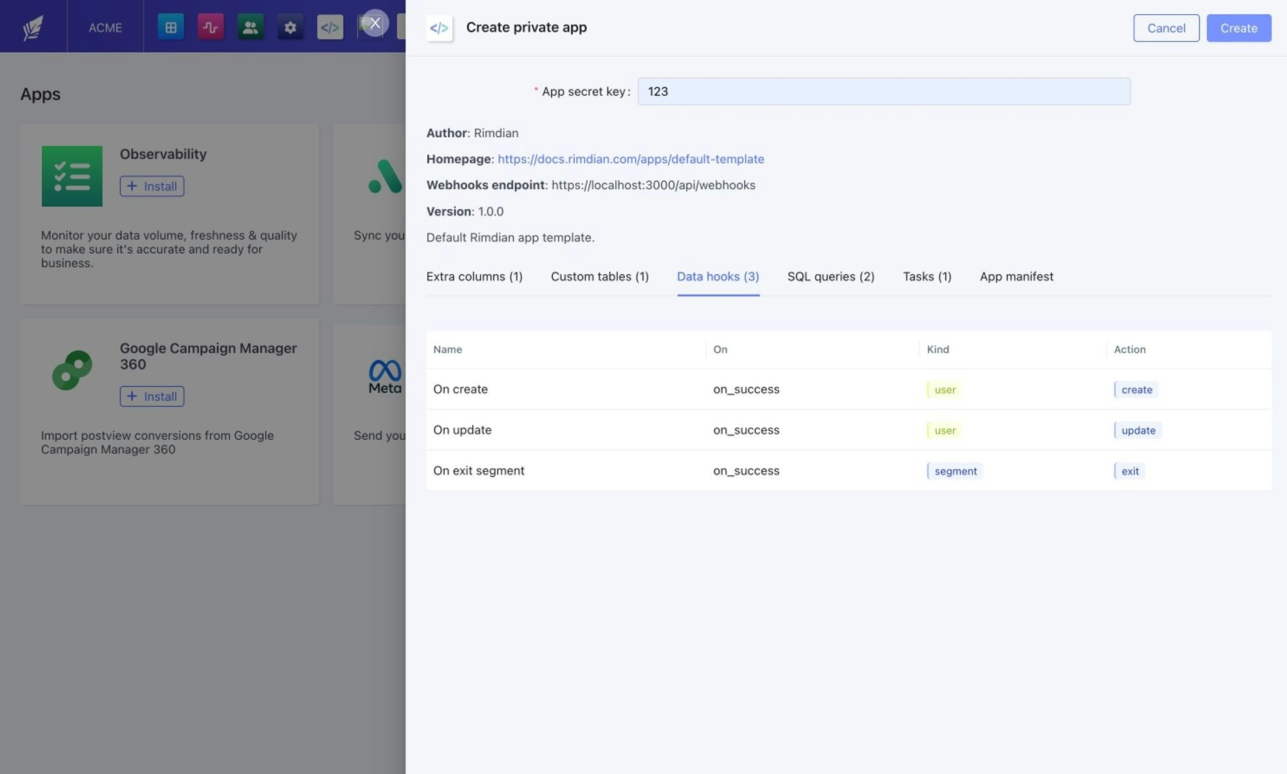The width and height of the screenshot is (1287, 774).
Task: View the App manifest tab
Action: 1016,276
